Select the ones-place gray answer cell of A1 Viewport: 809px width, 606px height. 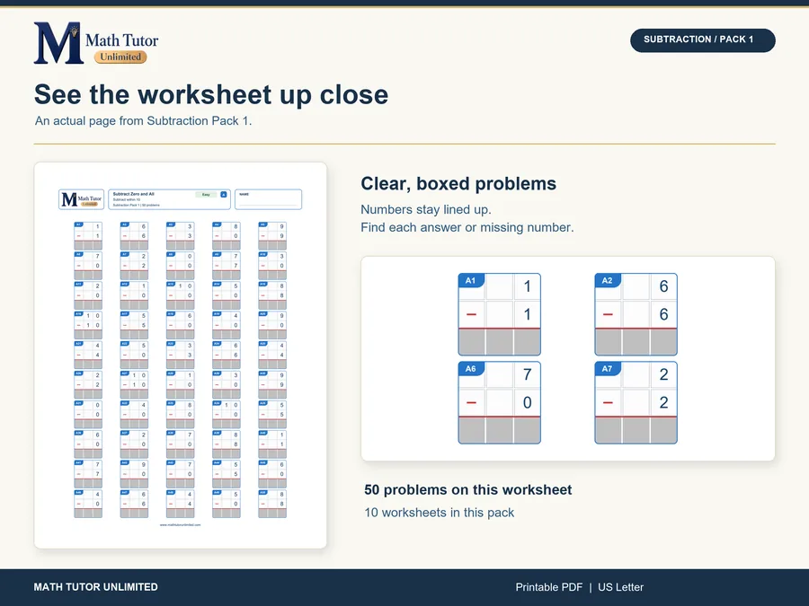pos(527,342)
